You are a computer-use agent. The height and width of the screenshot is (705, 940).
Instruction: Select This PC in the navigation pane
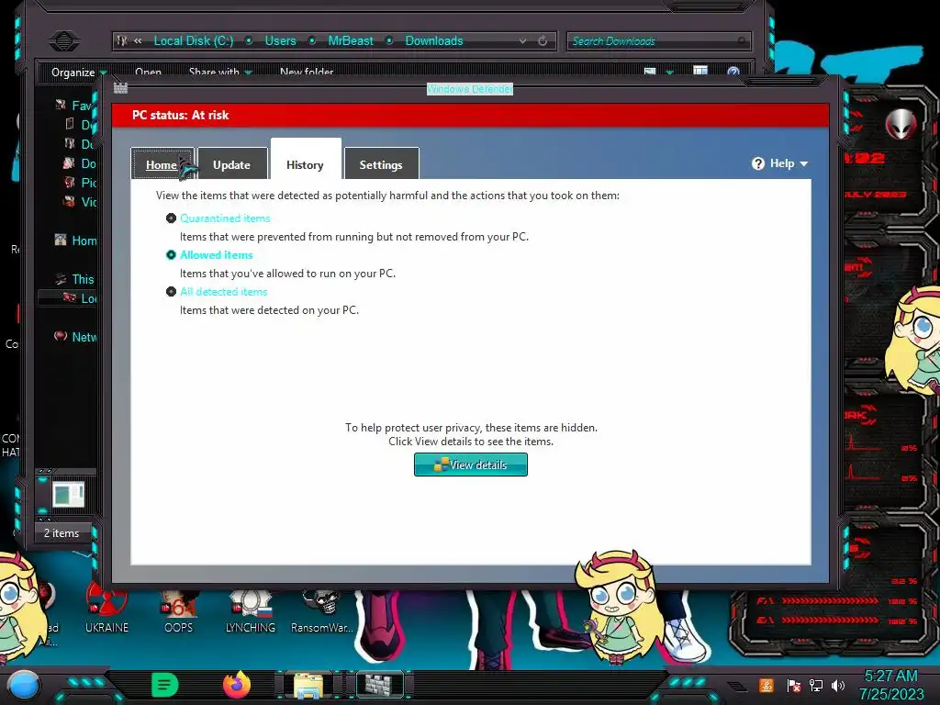pyautogui.click(x=76, y=279)
